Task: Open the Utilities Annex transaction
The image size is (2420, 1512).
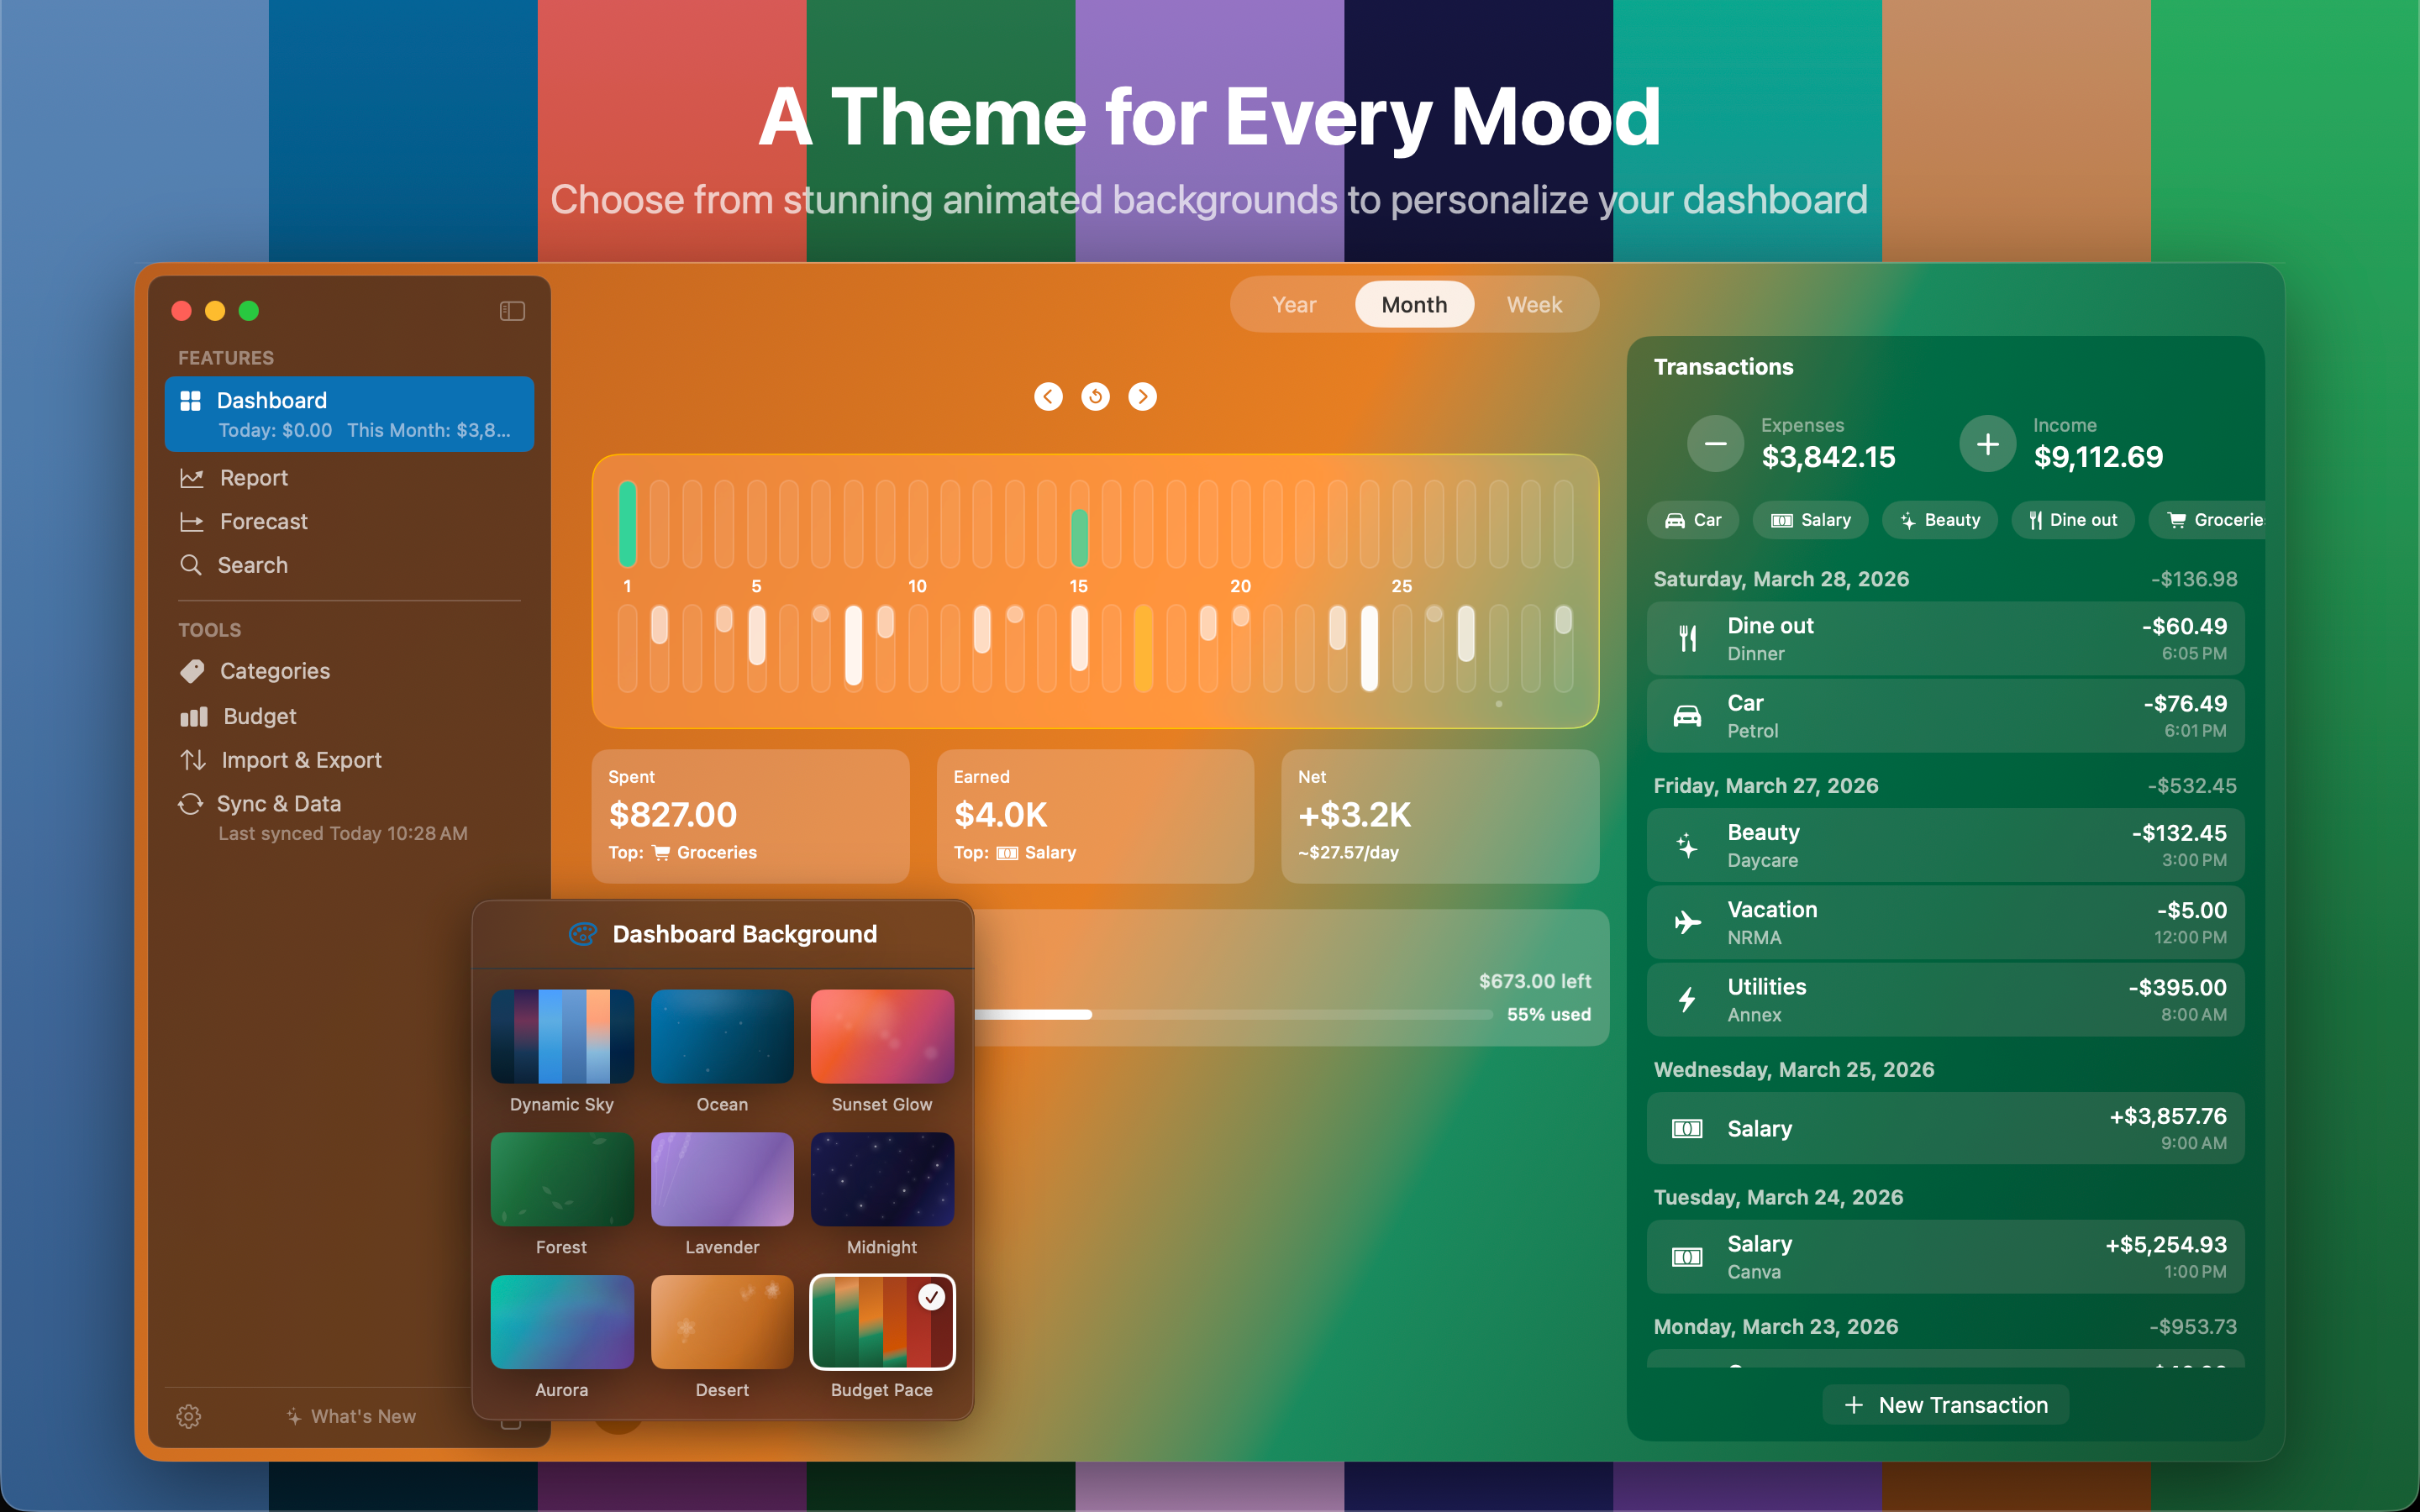Action: 1945,999
